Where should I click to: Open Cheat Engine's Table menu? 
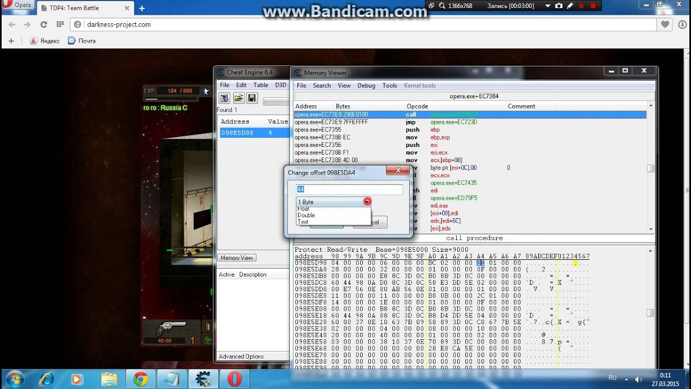[x=261, y=85]
